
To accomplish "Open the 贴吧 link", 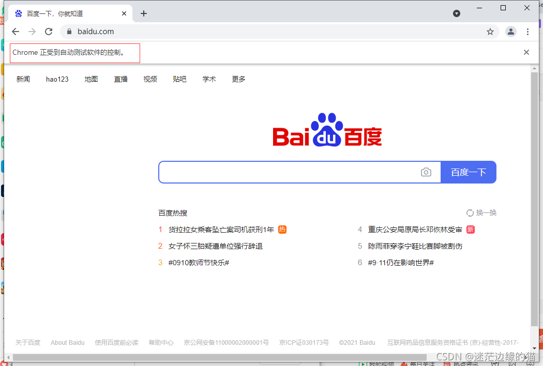I will pos(180,79).
